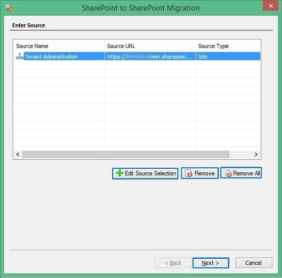Sort by Source Name column header

(x=59, y=46)
